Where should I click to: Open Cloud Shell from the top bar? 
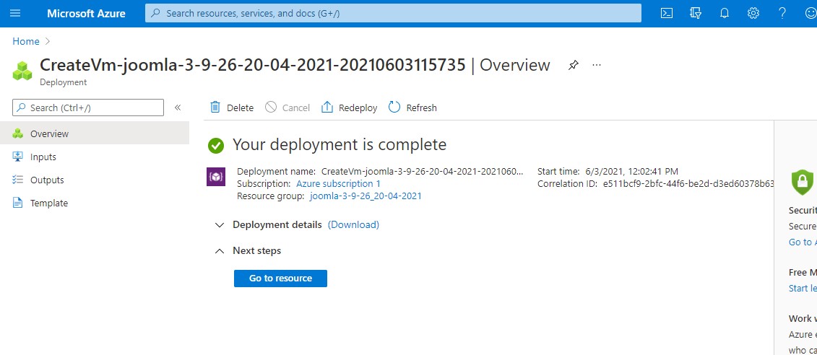(x=667, y=14)
